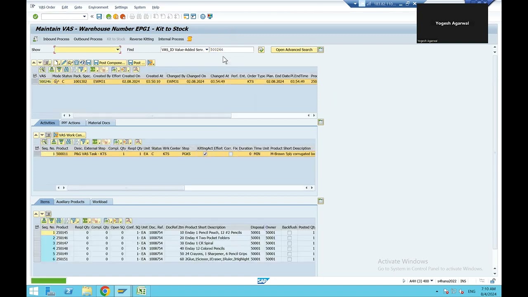This screenshot has width=528, height=297.
Task: Click binoculars Find icon in Items grid toolbar
Action: 59,221
